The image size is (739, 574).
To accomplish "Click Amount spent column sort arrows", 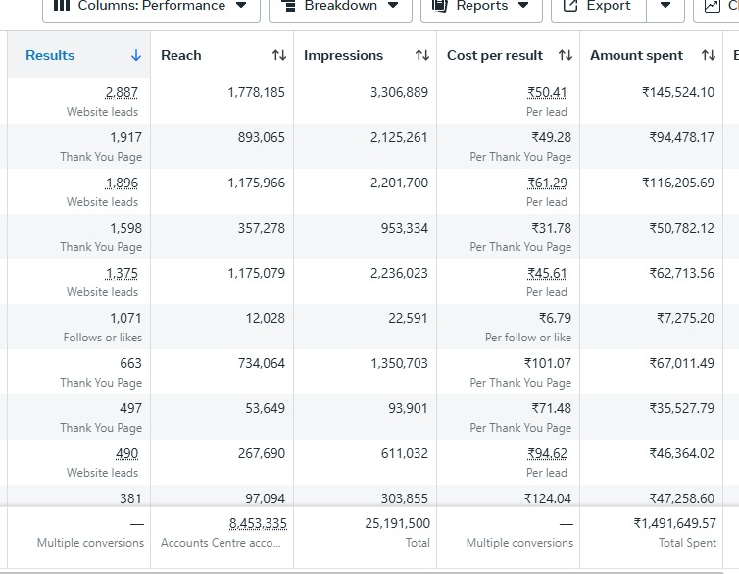I will tap(709, 55).
